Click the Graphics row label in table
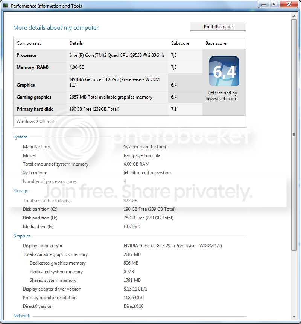 tap(26, 85)
